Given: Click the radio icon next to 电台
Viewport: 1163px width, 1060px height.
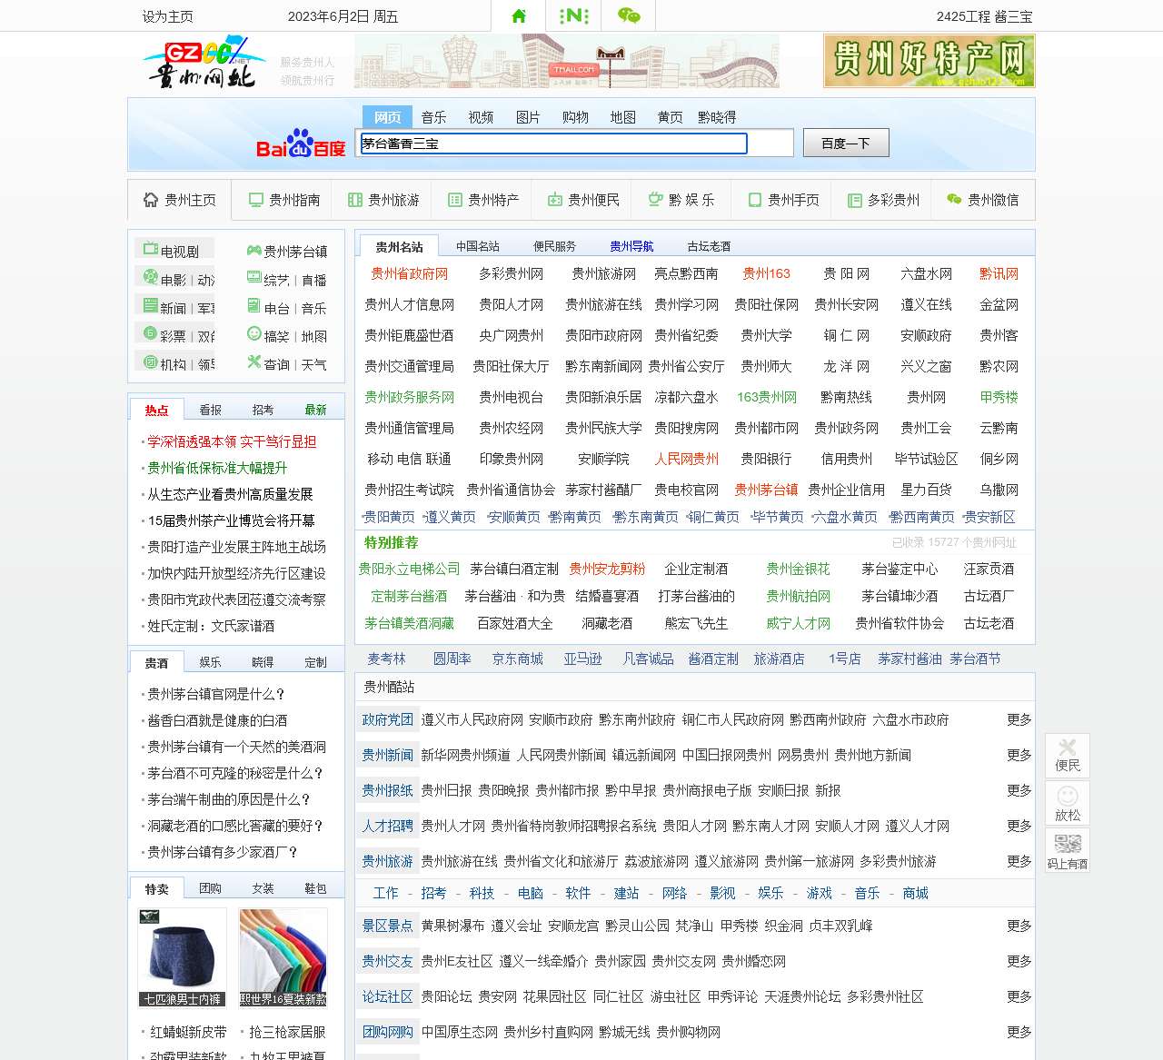Looking at the screenshot, I should (x=254, y=306).
